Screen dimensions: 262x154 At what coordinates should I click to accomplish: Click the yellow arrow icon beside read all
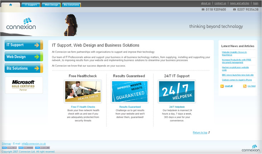point(222,86)
